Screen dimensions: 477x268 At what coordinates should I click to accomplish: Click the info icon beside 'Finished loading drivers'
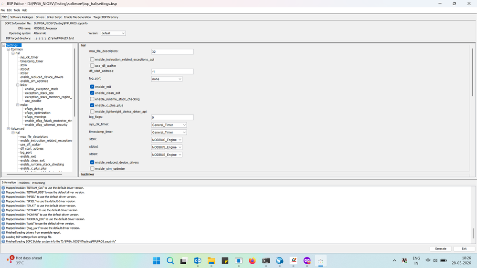click(x=3, y=232)
